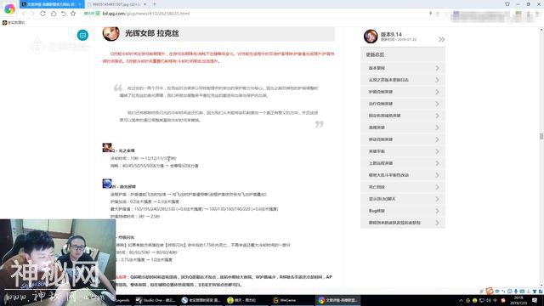Go back using the browser back arrow

tap(23, 14)
